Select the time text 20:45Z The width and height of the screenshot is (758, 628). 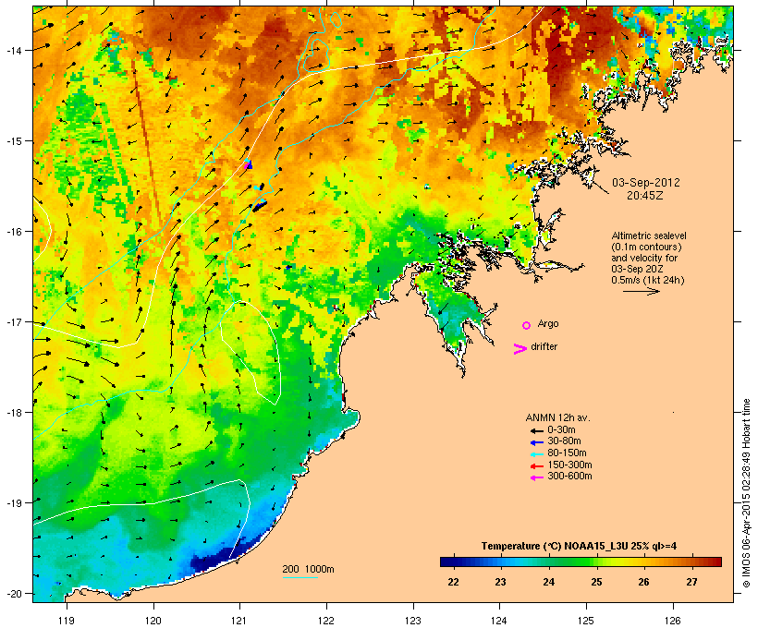click(645, 196)
